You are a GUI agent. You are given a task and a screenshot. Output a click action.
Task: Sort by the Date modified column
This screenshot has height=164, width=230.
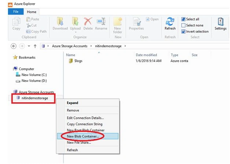[x=146, y=55]
